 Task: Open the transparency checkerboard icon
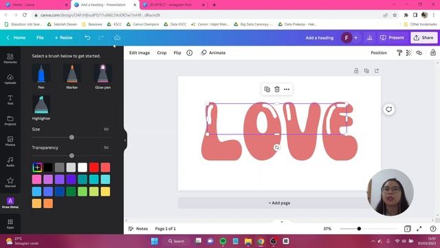[x=409, y=52]
